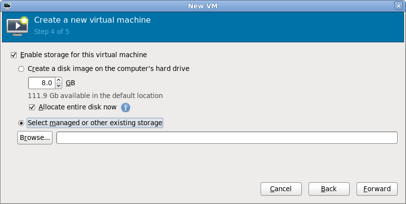The image size is (406, 204).
Task: Click the storage path text field
Action: (x=226, y=137)
